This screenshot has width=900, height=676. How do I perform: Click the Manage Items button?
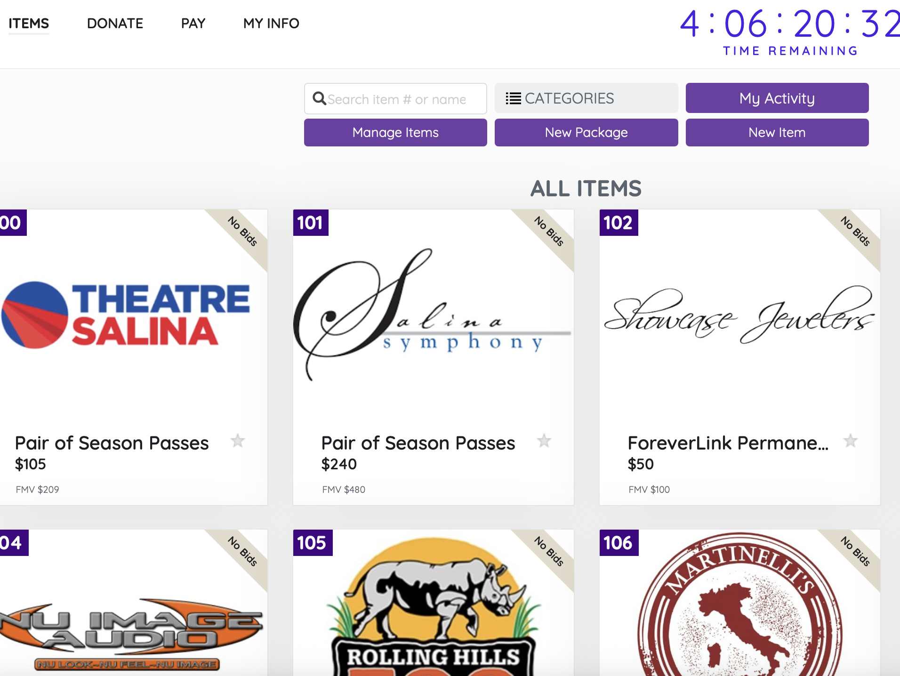point(395,132)
